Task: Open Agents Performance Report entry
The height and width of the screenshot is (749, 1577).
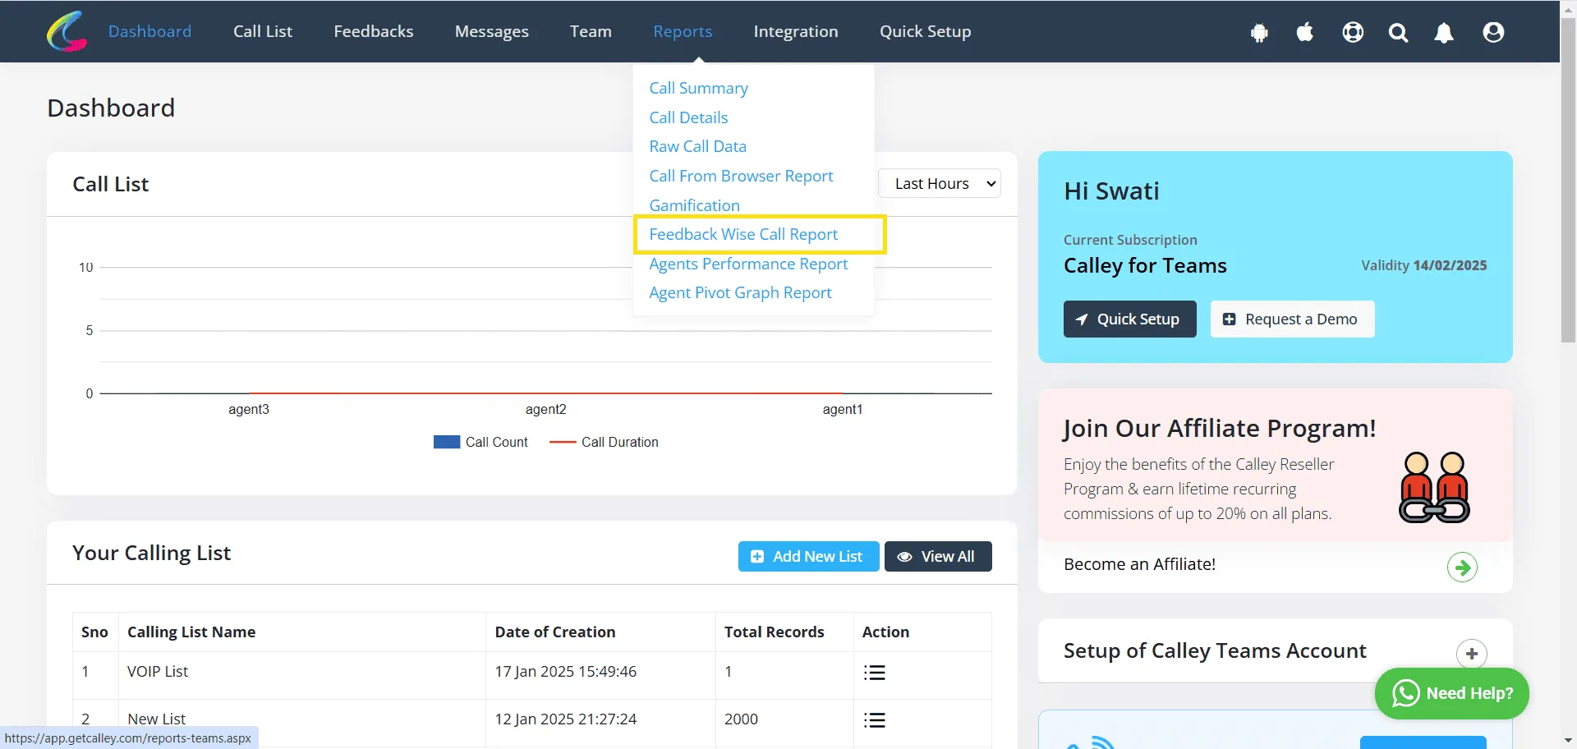Action: [748, 264]
